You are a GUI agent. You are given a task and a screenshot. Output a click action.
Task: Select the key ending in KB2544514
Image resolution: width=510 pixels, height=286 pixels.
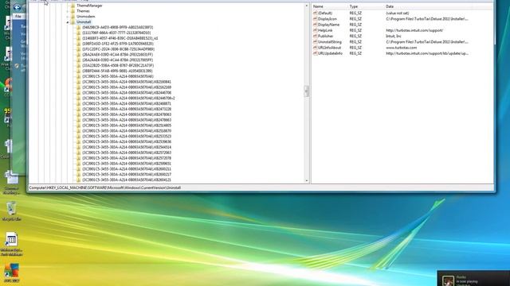(127, 147)
